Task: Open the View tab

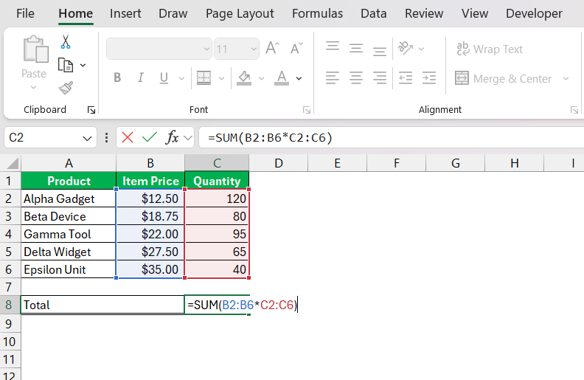Action: click(475, 14)
